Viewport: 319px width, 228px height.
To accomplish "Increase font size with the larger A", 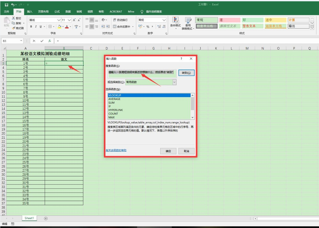I will 74,20.
